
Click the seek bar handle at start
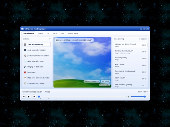(x=39, y=97)
